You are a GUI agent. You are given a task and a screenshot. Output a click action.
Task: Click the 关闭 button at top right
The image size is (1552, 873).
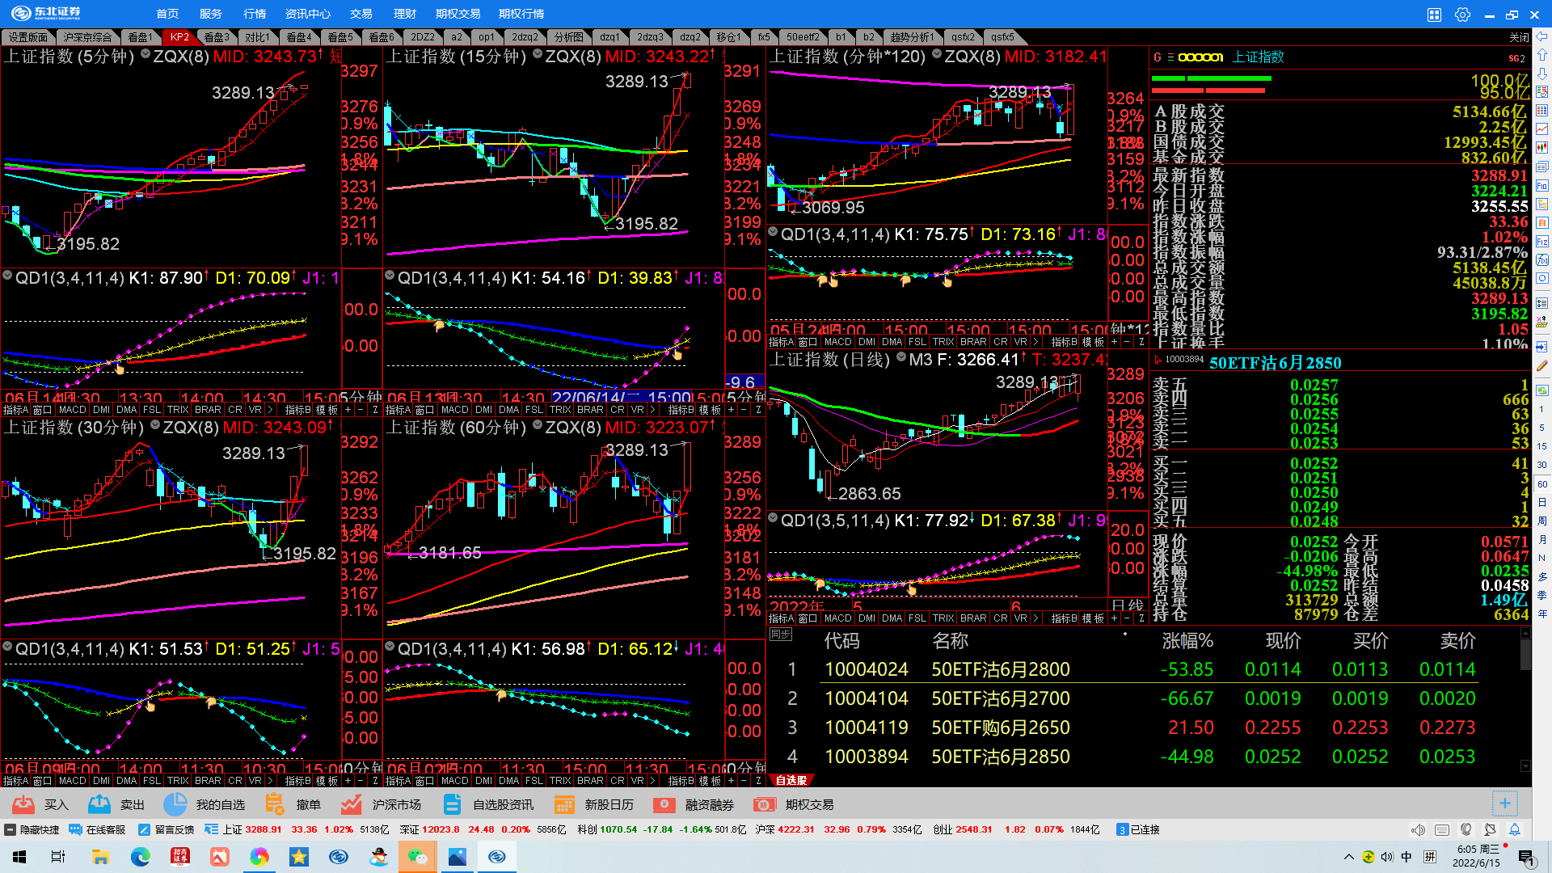pyautogui.click(x=1519, y=37)
